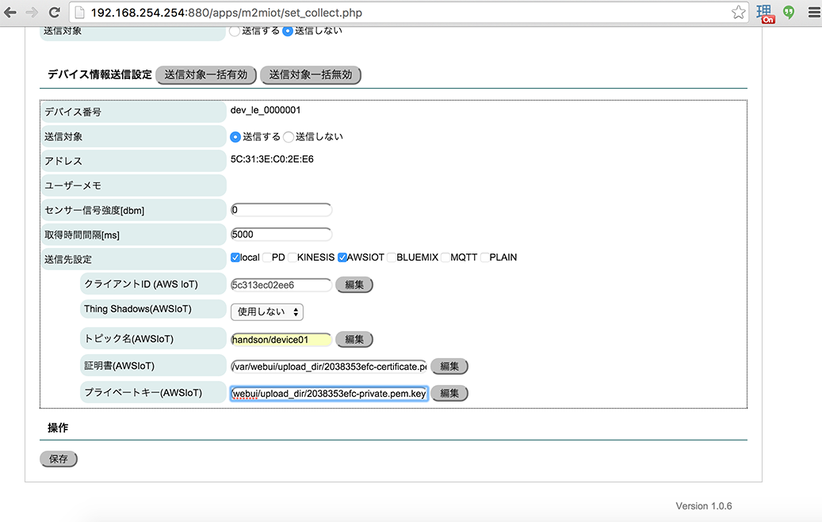Toggle the local checkbox
Image resolution: width=822 pixels, height=522 pixels.
click(x=235, y=257)
